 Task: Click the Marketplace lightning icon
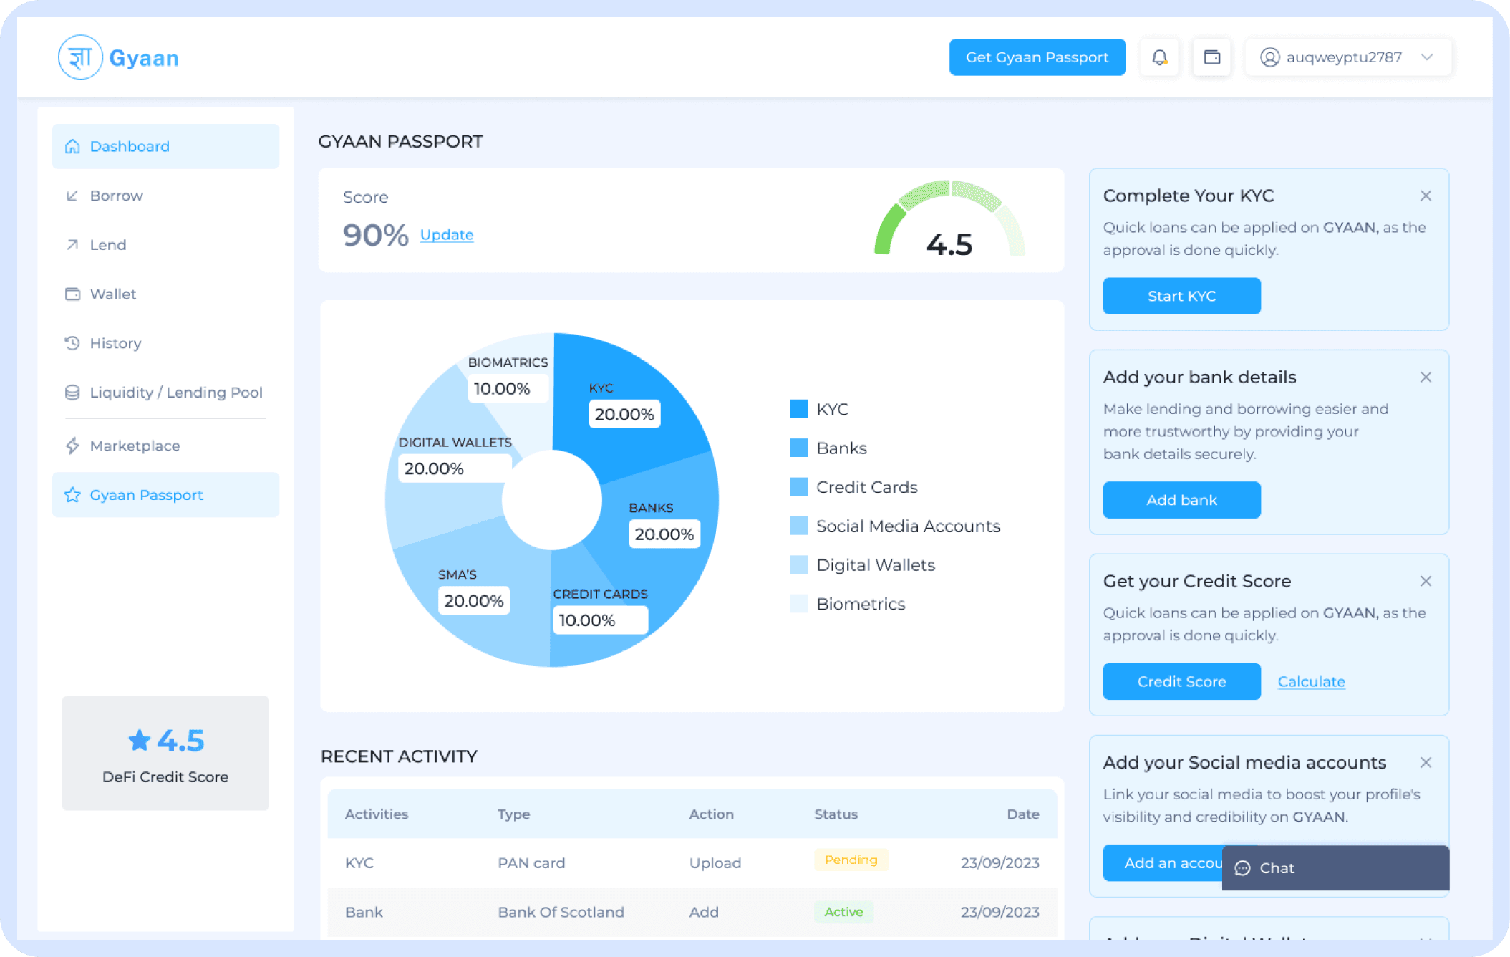[x=72, y=446]
